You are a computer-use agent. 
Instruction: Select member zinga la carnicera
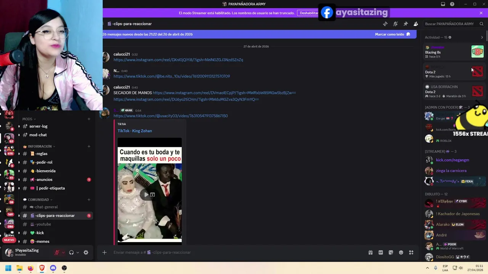pyautogui.click(x=454, y=171)
